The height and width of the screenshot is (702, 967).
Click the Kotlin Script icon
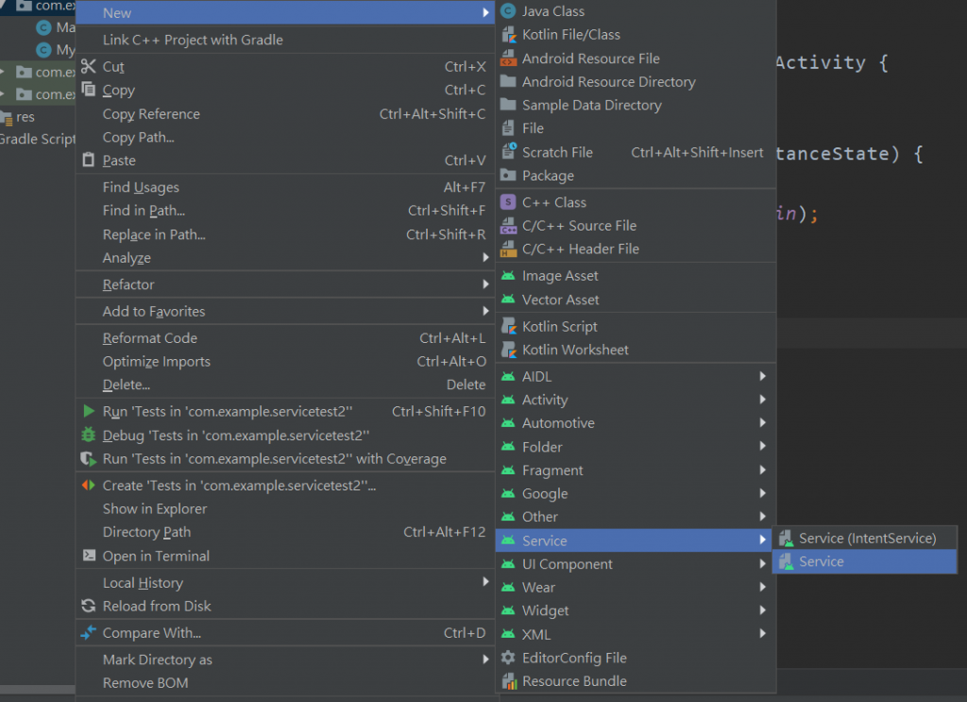[x=508, y=326]
